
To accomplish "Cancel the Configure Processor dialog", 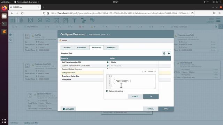I will [151, 109].
